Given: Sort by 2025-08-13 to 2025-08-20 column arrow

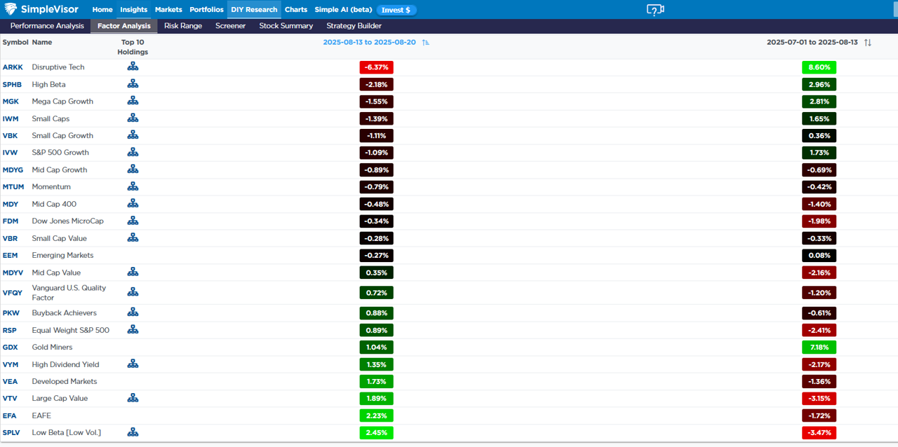Looking at the screenshot, I should [426, 43].
